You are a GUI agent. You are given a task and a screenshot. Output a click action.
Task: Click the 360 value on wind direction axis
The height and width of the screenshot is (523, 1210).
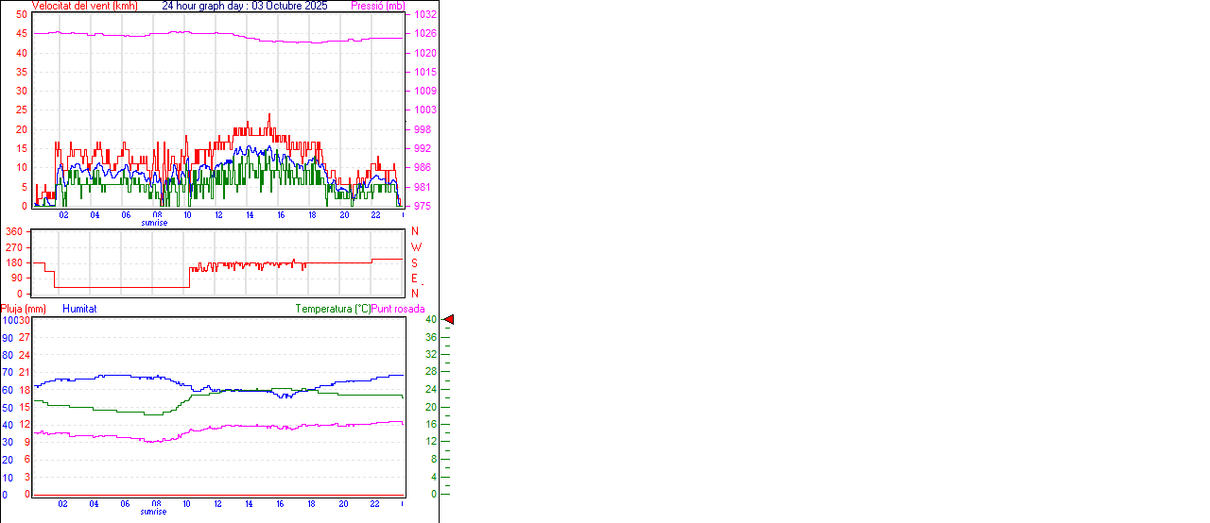pos(14,231)
